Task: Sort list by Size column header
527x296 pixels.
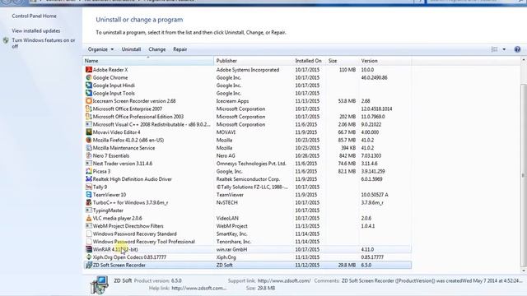Action: coord(343,61)
